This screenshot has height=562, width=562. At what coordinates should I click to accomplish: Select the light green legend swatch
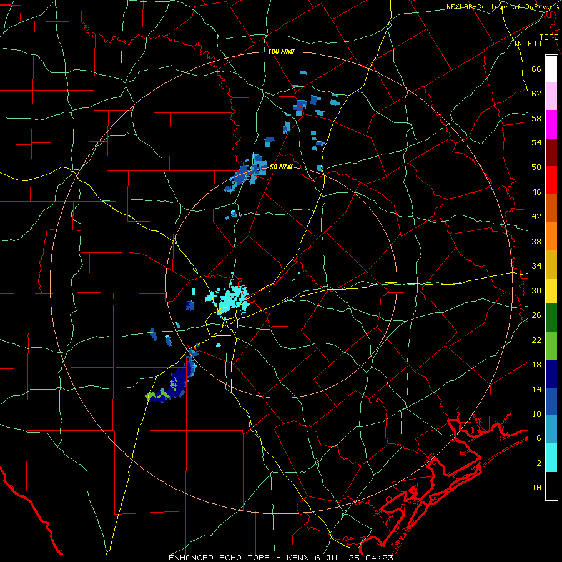point(551,346)
